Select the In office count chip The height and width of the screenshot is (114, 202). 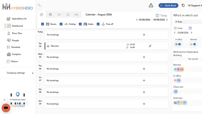(178, 44)
